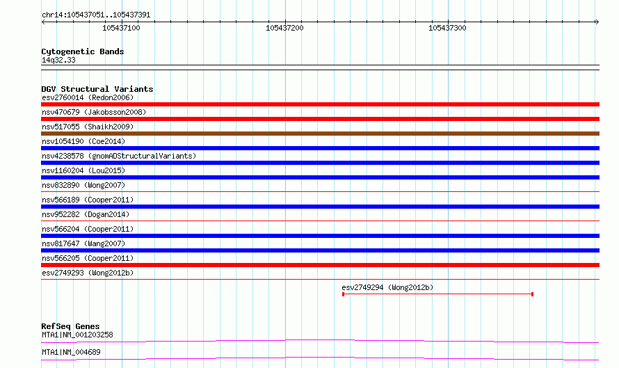The width and height of the screenshot is (619, 368).
Task: Click the blue bar below nsv817647
Action: click(320, 250)
